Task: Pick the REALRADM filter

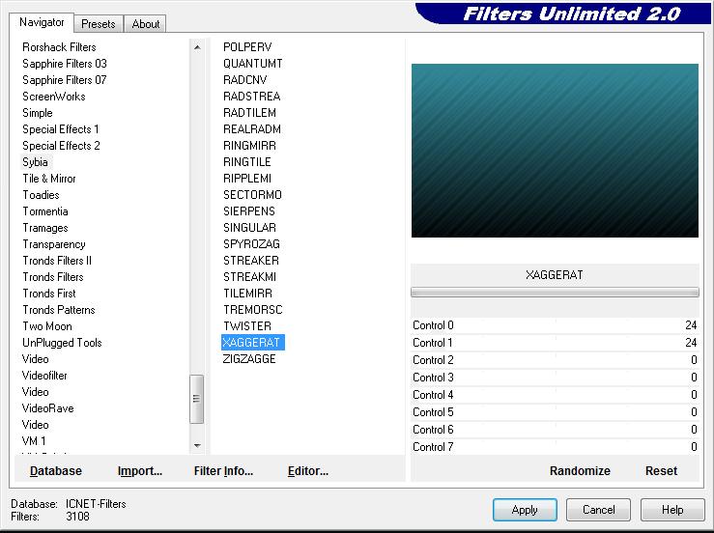Action: pyautogui.click(x=252, y=128)
